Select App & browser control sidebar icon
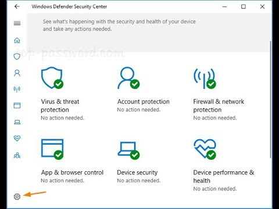Screen dimensions: 279x209 click(17, 106)
